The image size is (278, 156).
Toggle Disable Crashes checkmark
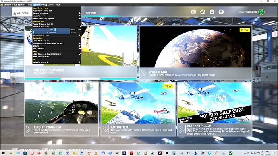57,27
